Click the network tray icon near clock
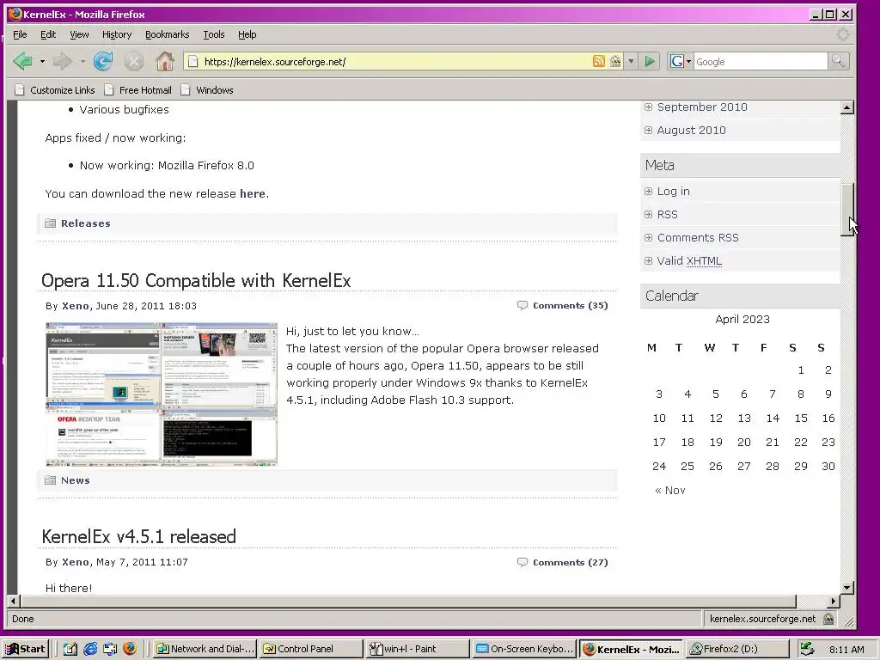 (807, 649)
